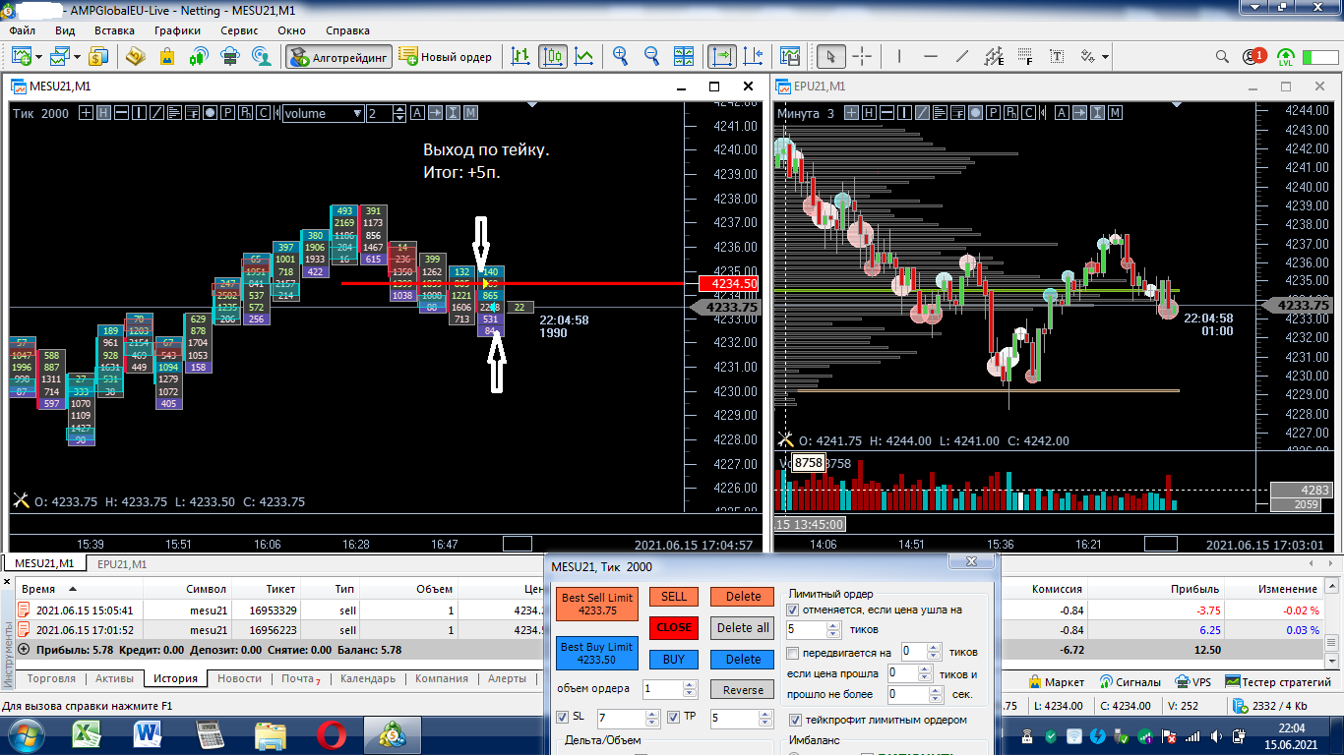This screenshot has height=755, width=1344.
Task: Open the Сервис menu
Action: click(x=239, y=30)
